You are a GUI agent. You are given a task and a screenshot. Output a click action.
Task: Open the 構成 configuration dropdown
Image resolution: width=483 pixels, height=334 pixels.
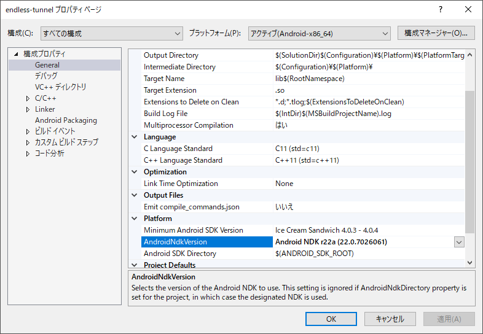tap(111, 33)
